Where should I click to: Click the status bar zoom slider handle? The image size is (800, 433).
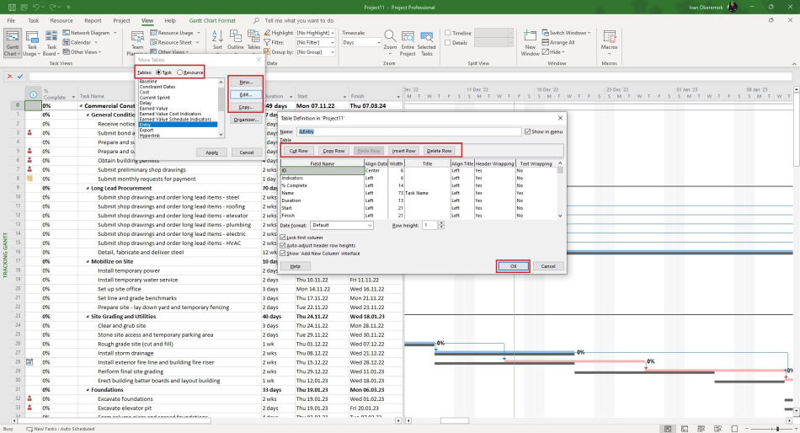tap(777, 429)
